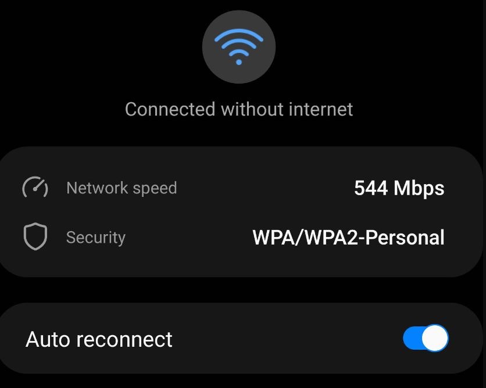Tap the Connected without internet status text
The image size is (486, 388).
(x=239, y=109)
